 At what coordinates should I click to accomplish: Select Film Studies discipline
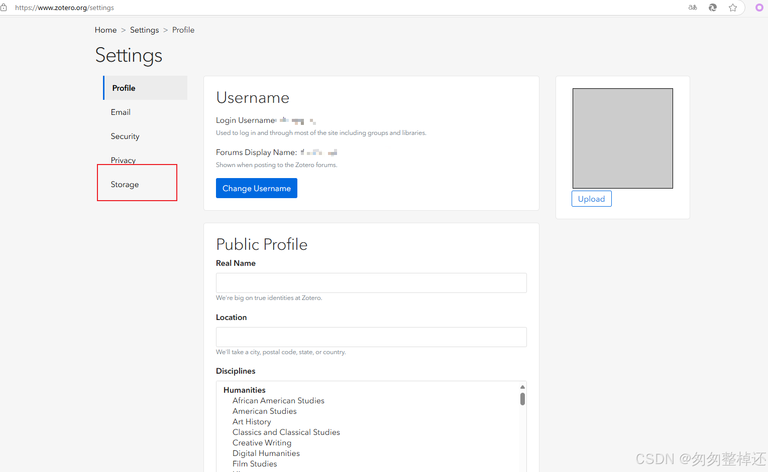(255, 464)
